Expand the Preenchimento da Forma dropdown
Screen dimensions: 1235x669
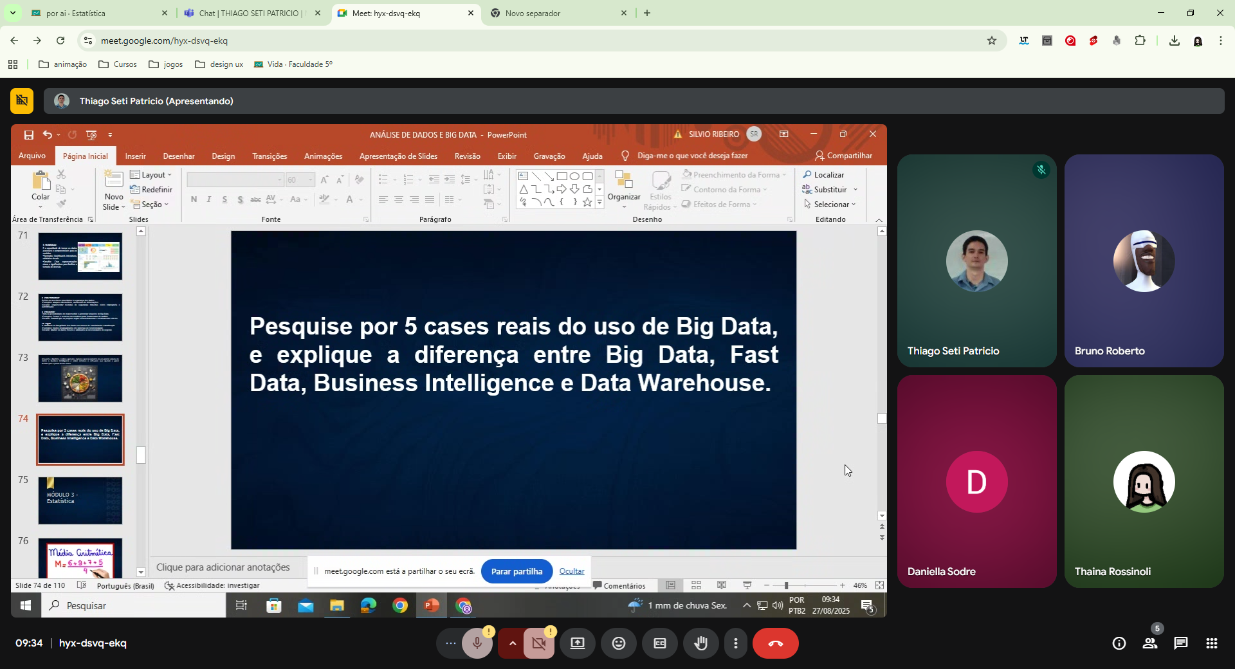pos(784,174)
